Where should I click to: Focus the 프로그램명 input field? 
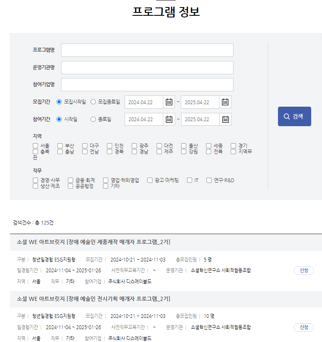click(x=147, y=50)
